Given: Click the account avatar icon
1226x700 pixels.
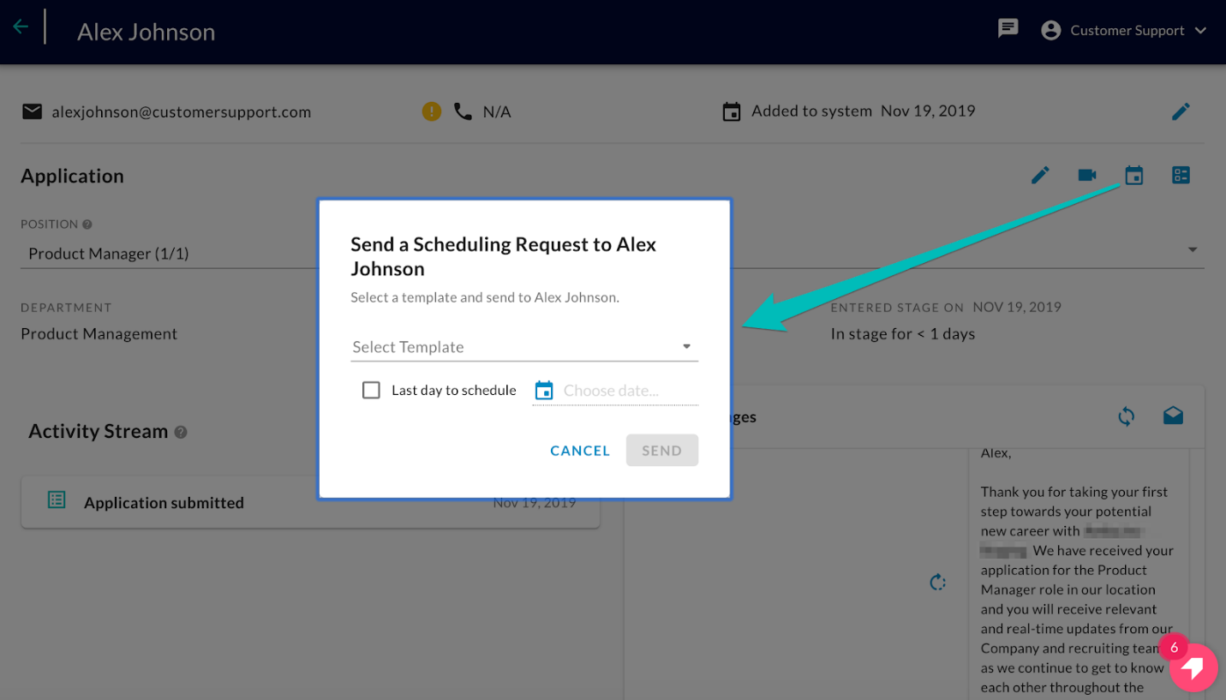Looking at the screenshot, I should coord(1051,31).
